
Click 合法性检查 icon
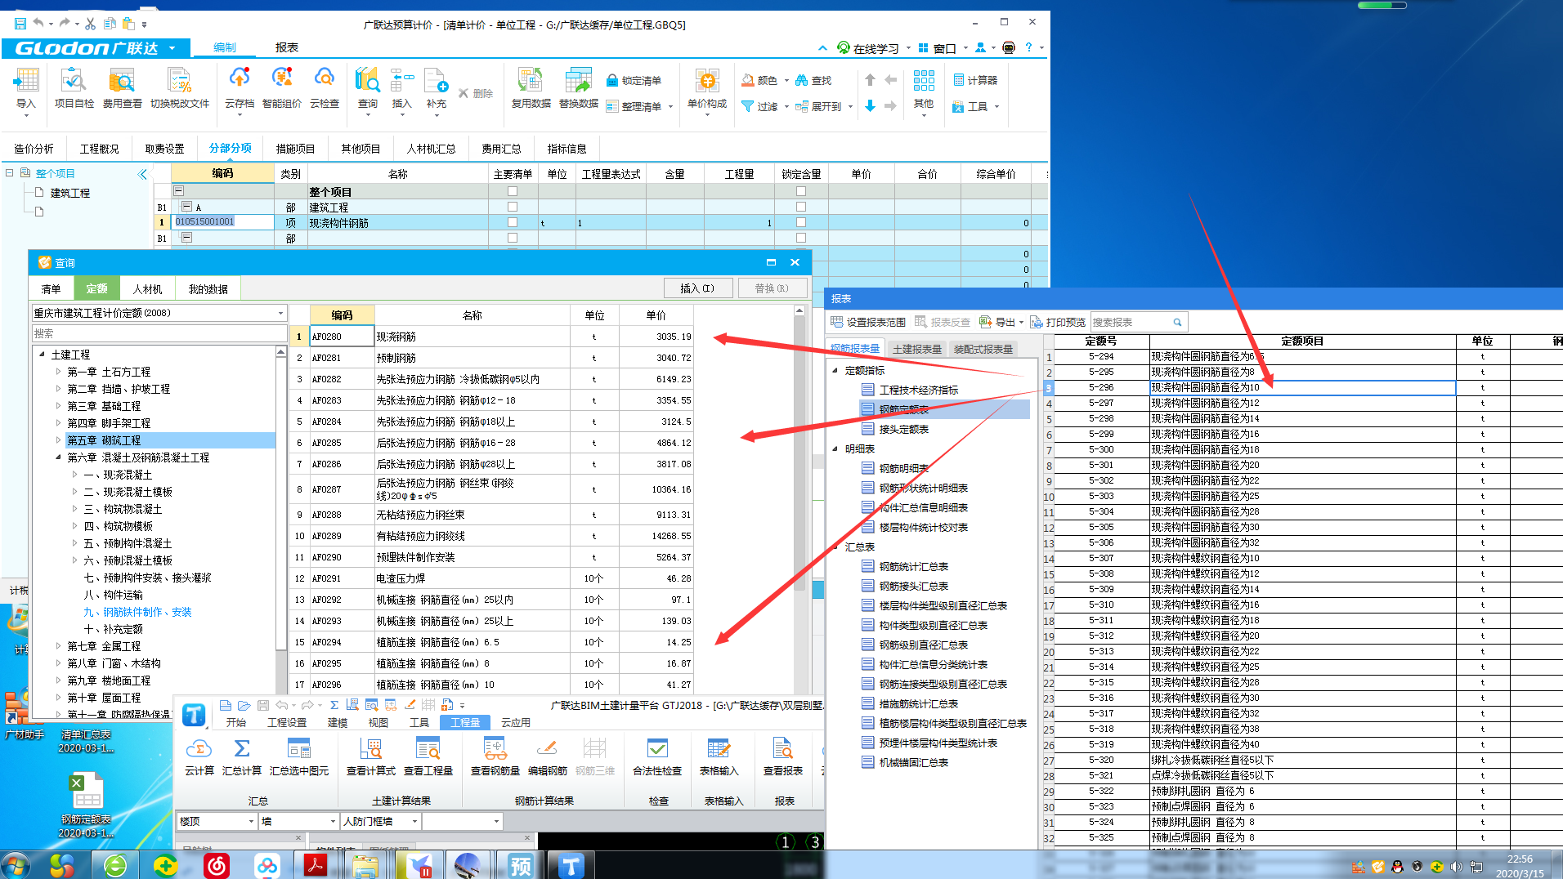657,756
